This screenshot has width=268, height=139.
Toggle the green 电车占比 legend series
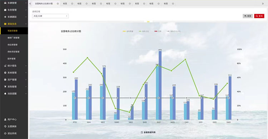click(144, 31)
